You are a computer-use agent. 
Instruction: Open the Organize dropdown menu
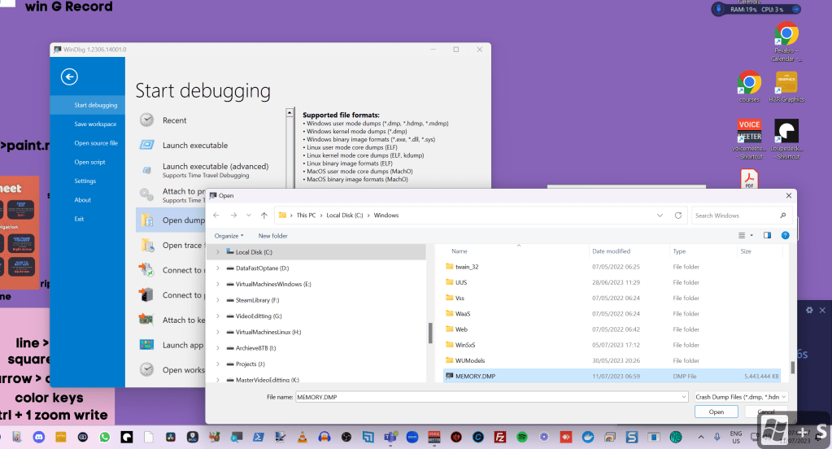point(229,236)
